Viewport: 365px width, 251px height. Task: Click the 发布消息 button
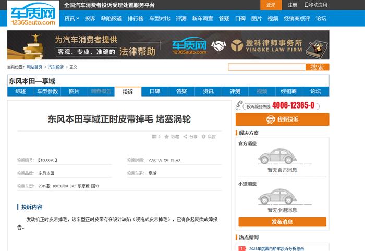click(282, 222)
